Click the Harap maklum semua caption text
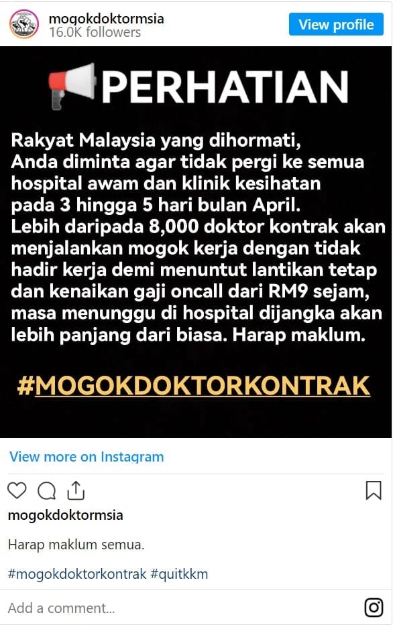The height and width of the screenshot is (627, 395). click(76, 545)
